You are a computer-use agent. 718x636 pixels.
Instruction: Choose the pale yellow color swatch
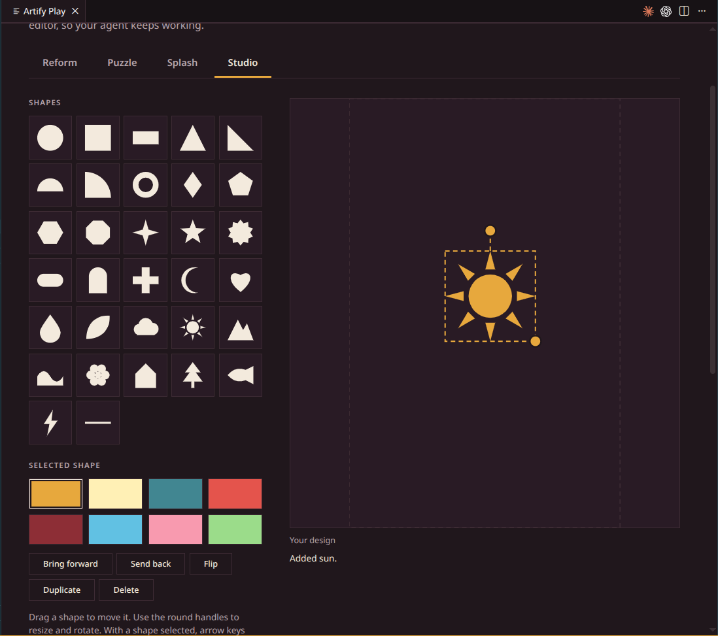point(115,494)
